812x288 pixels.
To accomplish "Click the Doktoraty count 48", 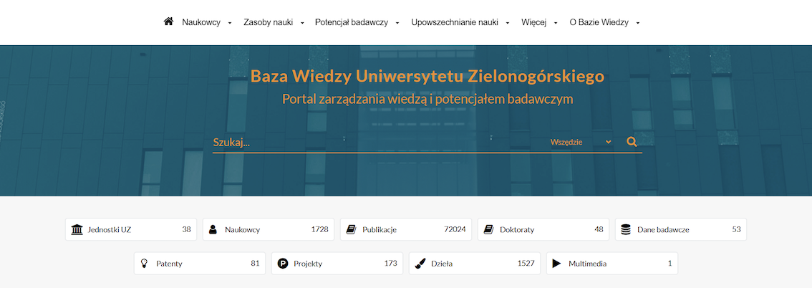I will 599,229.
